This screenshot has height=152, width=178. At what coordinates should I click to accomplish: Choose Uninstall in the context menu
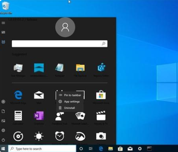pos(70,108)
